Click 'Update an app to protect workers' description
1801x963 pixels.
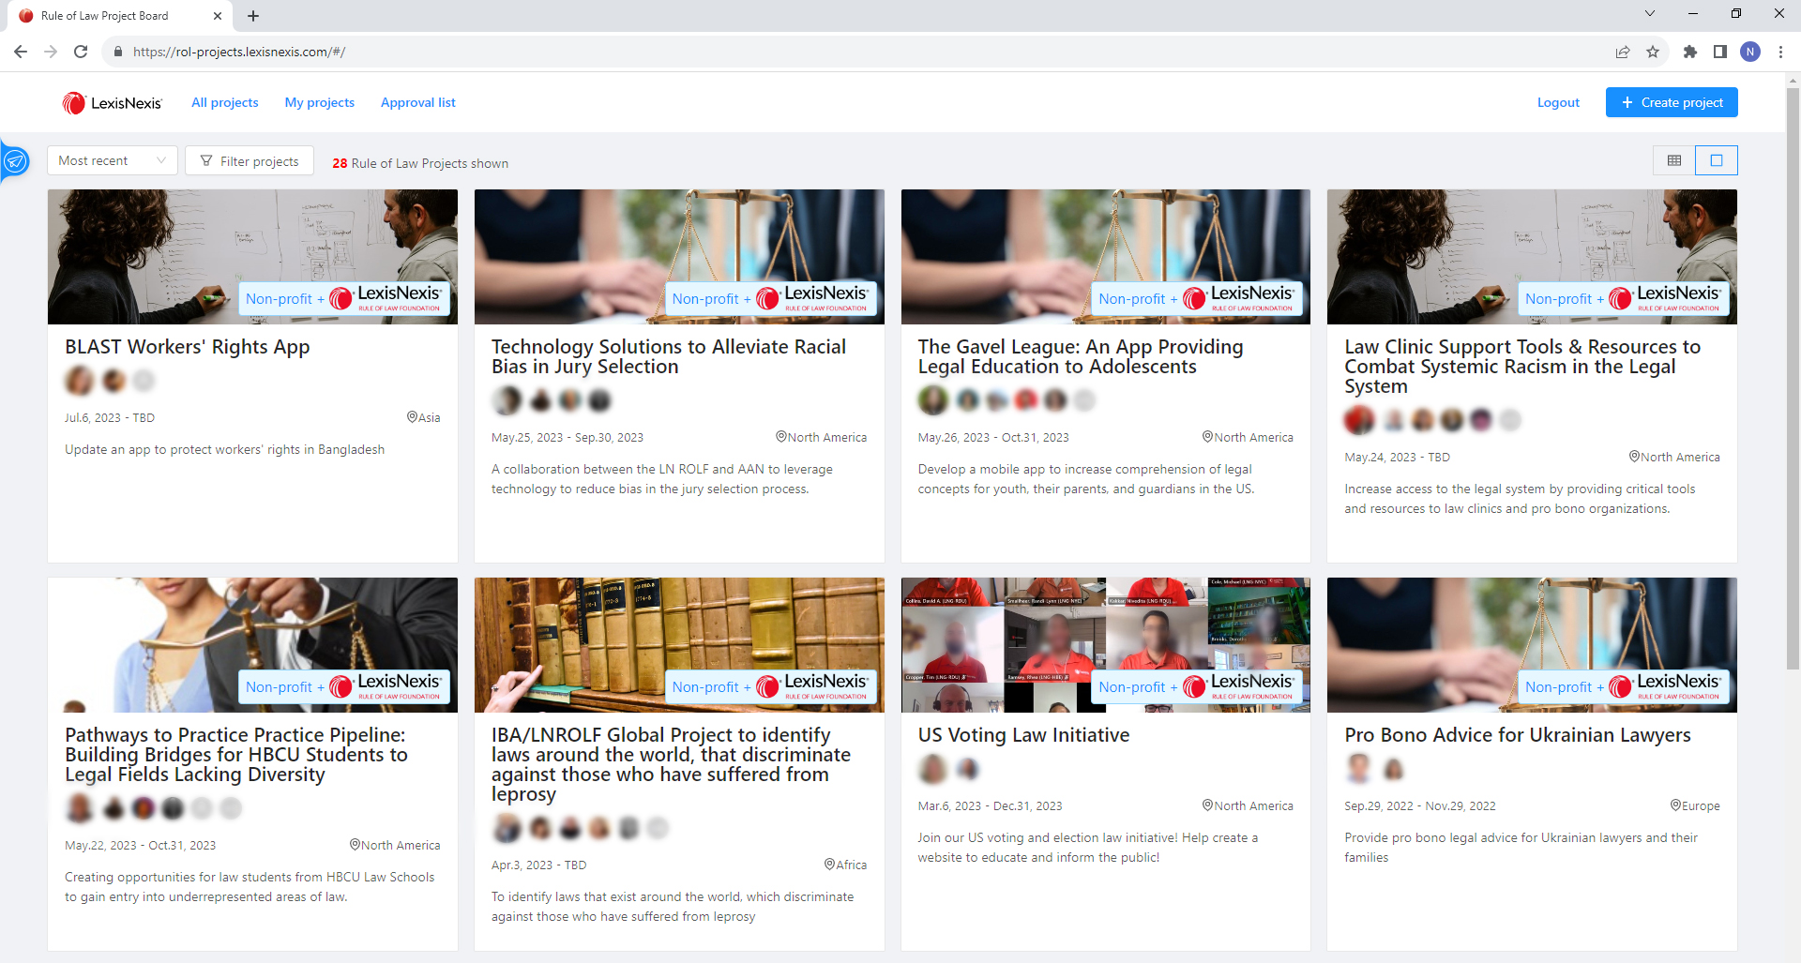click(224, 449)
